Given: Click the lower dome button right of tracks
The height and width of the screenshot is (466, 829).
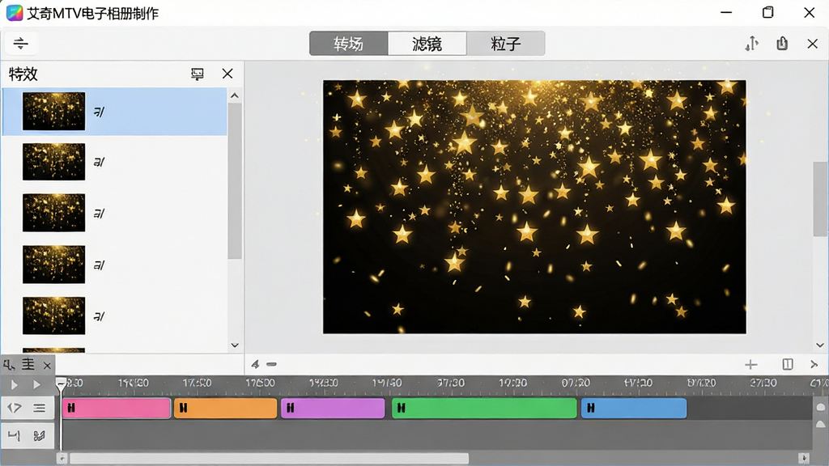Looking at the screenshot, I should [821, 424].
